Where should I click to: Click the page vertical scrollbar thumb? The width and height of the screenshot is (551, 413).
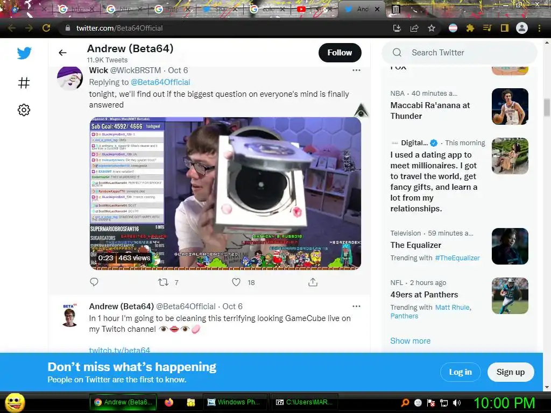[547, 107]
